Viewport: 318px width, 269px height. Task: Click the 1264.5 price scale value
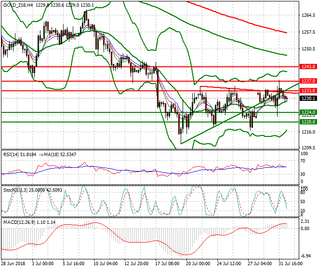coord(308,15)
